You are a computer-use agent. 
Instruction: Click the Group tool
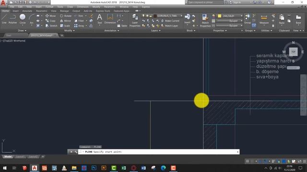coord(248,19)
